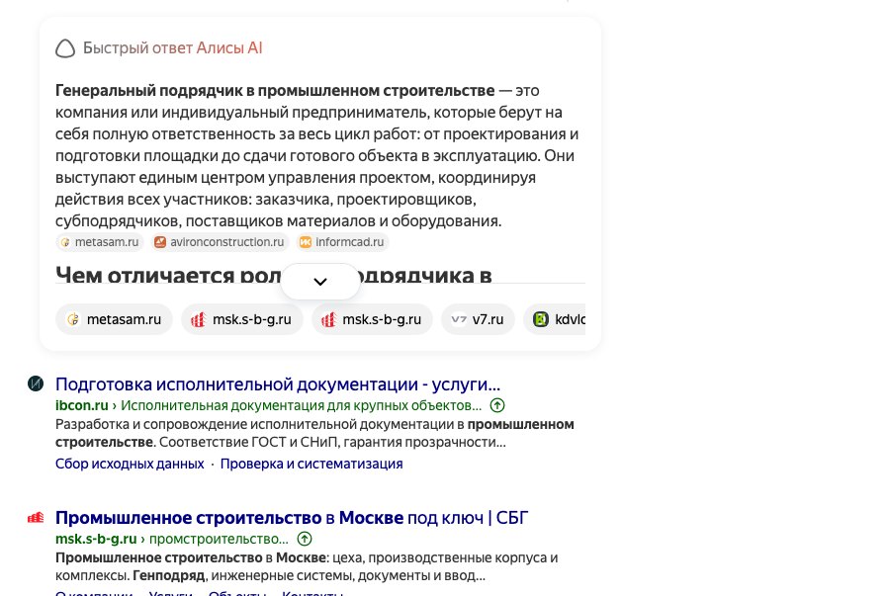890x596 pixels.
Task: Open the informcad.ru source chip
Action: tap(342, 242)
